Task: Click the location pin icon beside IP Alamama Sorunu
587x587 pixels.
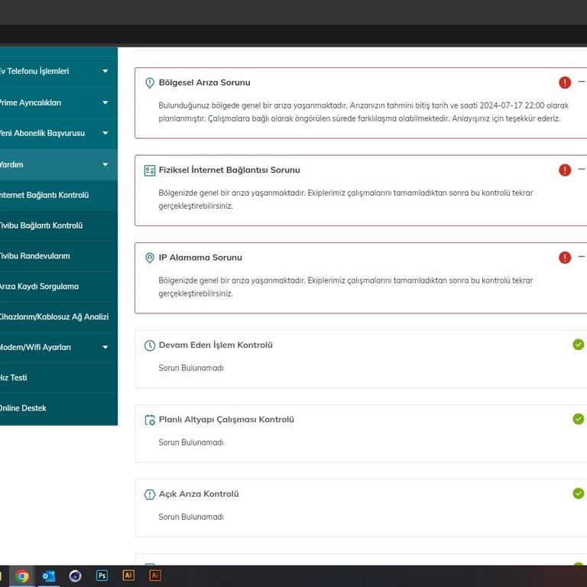Action: 150,258
